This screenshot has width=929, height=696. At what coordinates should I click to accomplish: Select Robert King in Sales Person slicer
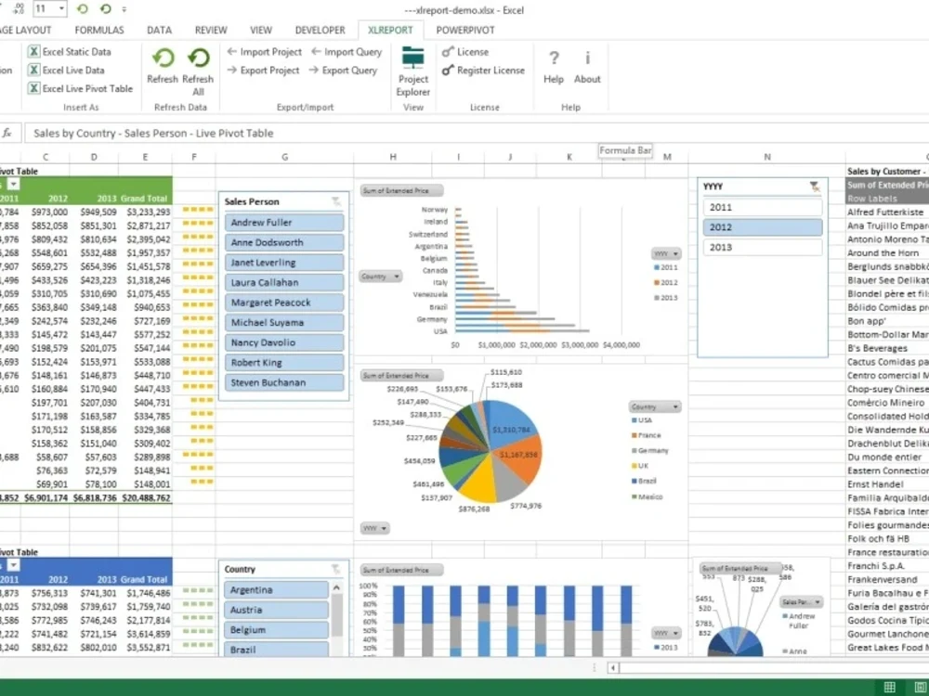tap(283, 363)
